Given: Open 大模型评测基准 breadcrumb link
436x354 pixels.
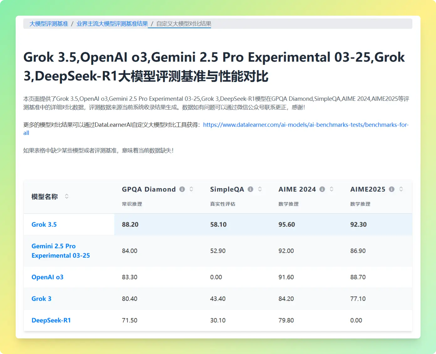Looking at the screenshot, I should (49, 24).
